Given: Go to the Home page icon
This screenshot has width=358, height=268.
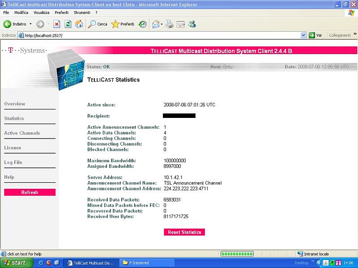Looking at the screenshot, I should [79, 24].
